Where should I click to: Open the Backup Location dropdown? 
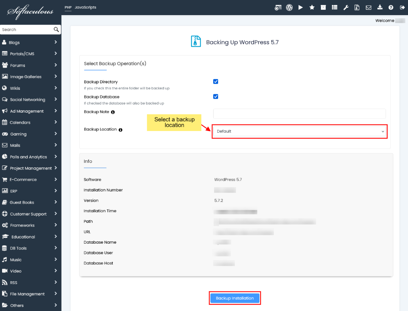tap(300, 131)
